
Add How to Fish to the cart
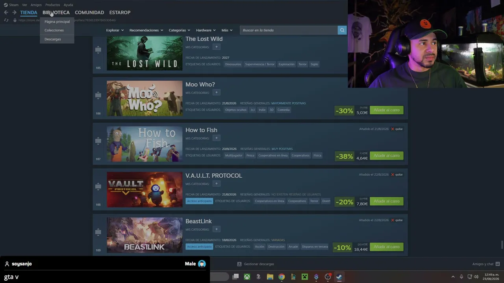(387, 156)
